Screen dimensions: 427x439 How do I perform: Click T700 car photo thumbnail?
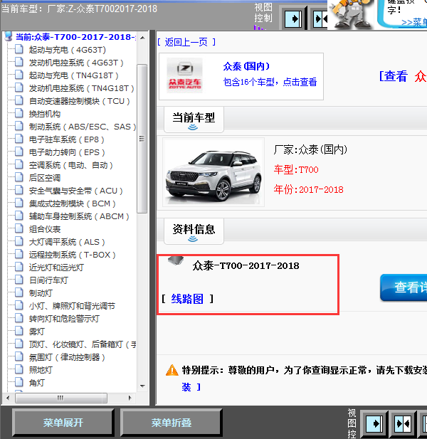(x=213, y=172)
